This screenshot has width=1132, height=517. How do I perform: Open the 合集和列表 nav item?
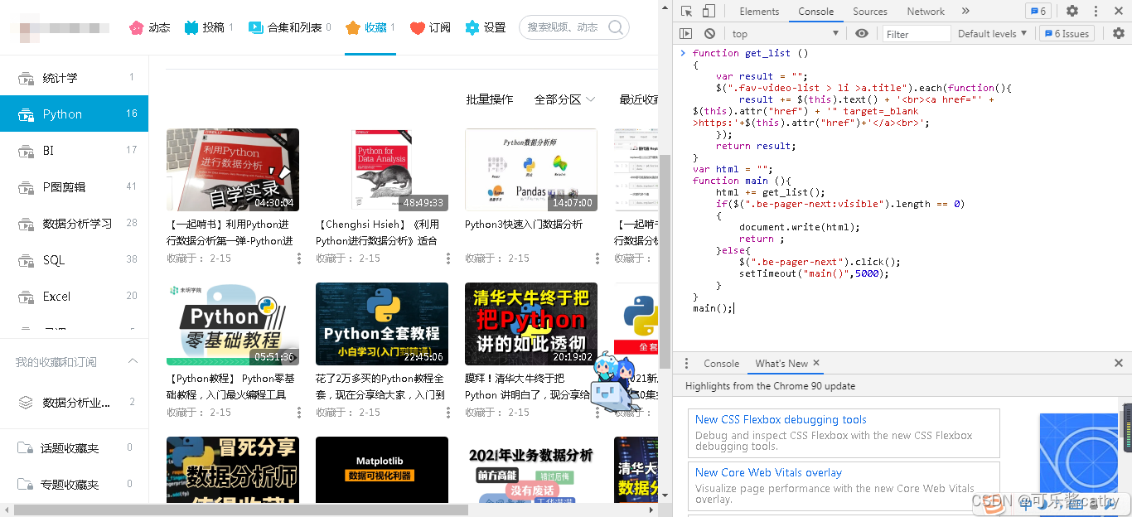[289, 27]
